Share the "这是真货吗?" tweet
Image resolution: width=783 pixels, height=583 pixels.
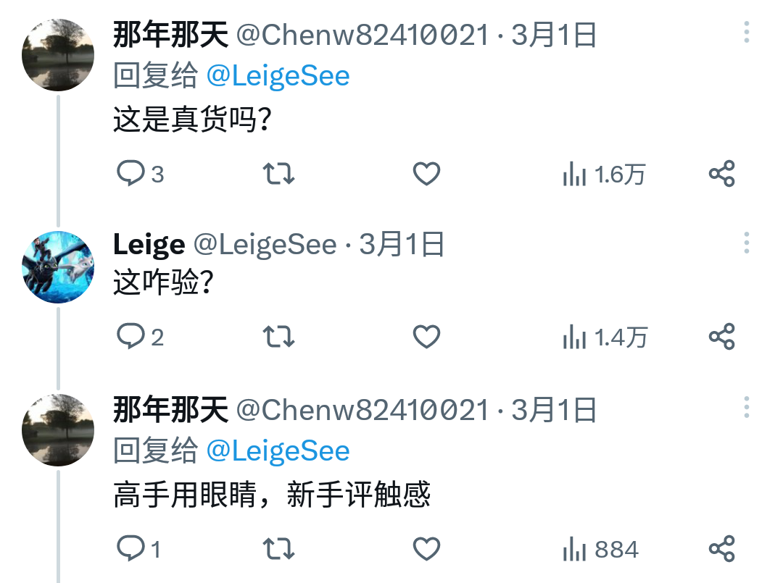pyautogui.click(x=721, y=174)
